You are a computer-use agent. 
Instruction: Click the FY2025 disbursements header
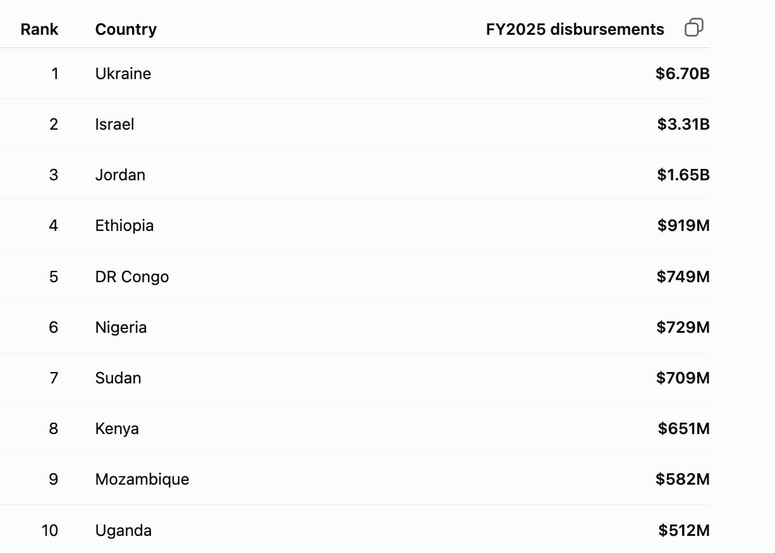coord(575,29)
